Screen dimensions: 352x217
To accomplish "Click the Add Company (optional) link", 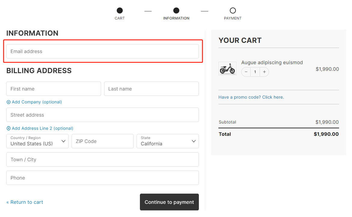I will tap(37, 102).
